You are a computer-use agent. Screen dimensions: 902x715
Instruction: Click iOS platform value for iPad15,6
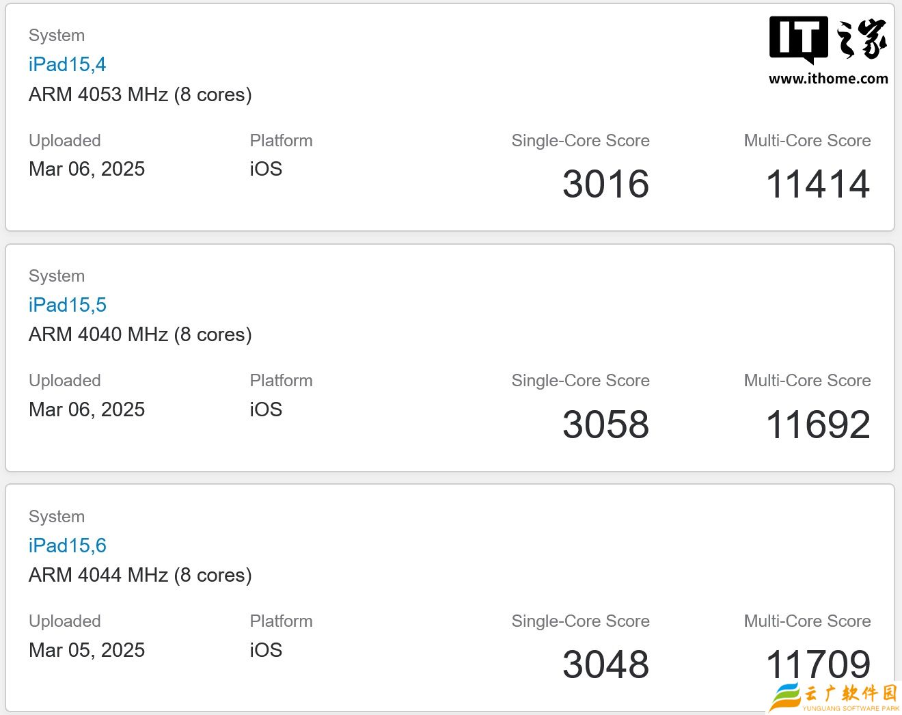pyautogui.click(x=266, y=650)
